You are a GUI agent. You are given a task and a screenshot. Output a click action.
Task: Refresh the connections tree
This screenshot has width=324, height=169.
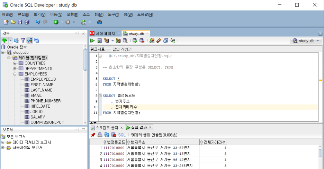click(x=16, y=40)
